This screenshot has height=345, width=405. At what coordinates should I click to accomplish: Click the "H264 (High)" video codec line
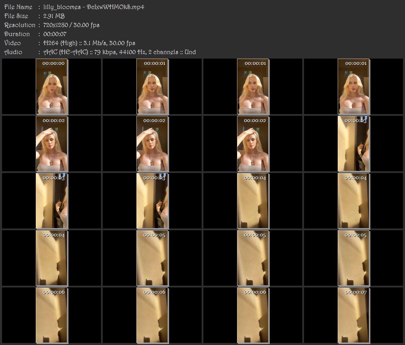click(90, 43)
